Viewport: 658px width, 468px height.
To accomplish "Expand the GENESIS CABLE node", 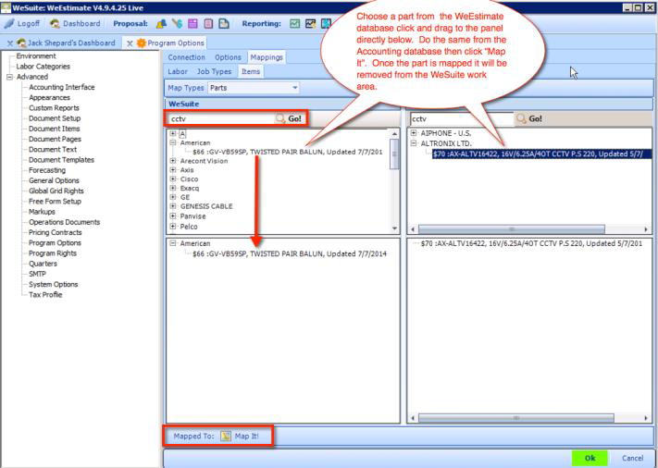I will point(173,206).
